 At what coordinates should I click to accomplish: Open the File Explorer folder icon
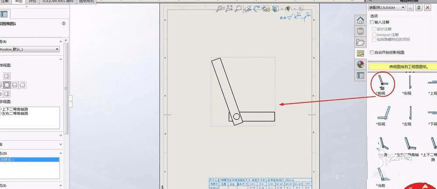point(361,42)
